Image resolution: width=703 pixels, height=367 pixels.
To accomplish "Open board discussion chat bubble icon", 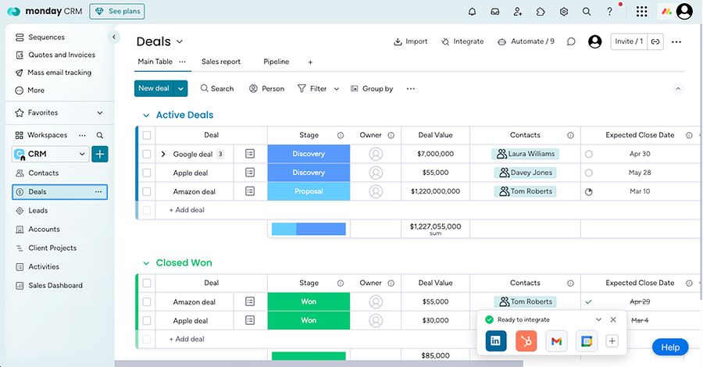I will pyautogui.click(x=571, y=41).
